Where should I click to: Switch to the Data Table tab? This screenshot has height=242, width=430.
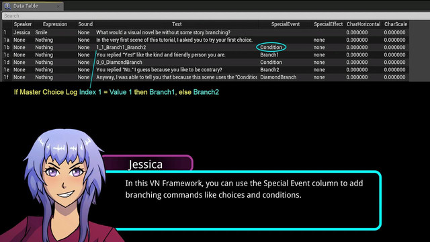click(33, 6)
